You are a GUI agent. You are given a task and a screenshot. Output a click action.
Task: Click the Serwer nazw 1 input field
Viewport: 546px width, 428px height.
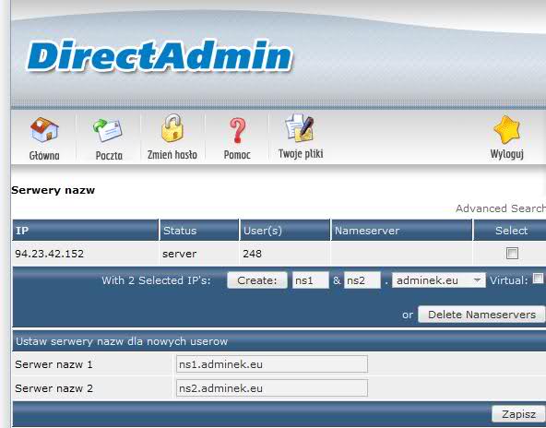[272, 364]
